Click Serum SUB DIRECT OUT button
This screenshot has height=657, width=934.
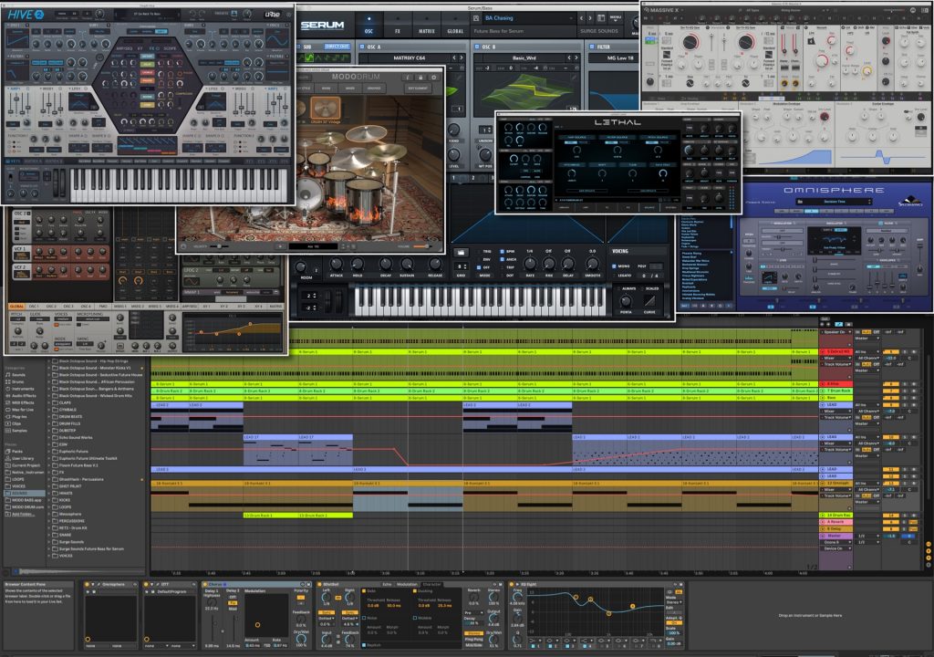[337, 47]
